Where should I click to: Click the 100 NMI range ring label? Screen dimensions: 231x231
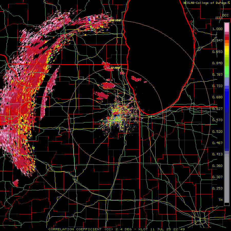point(116,20)
